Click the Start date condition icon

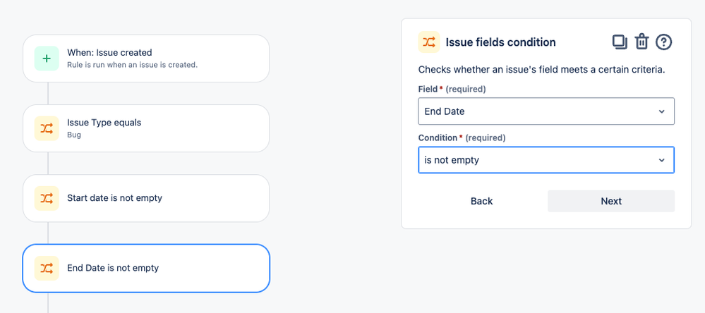[47, 198]
